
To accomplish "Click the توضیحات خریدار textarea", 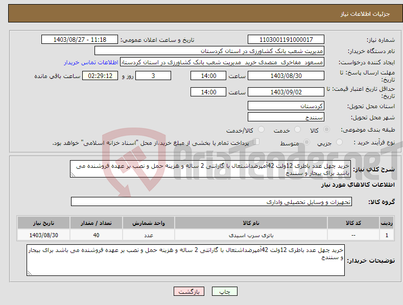I will 185,260.
